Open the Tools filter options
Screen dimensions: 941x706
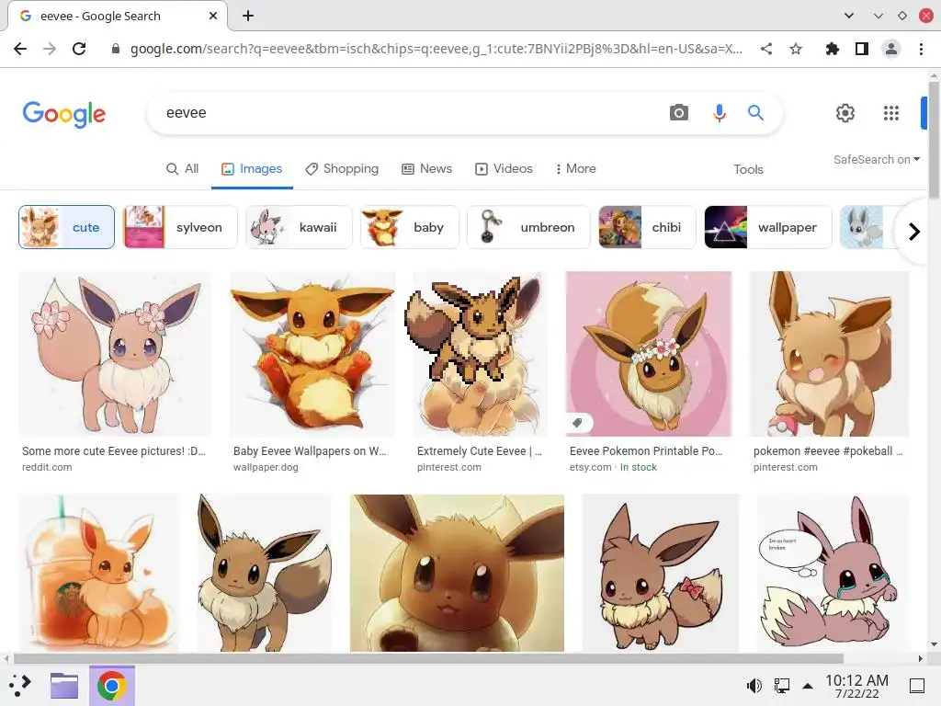click(x=748, y=169)
